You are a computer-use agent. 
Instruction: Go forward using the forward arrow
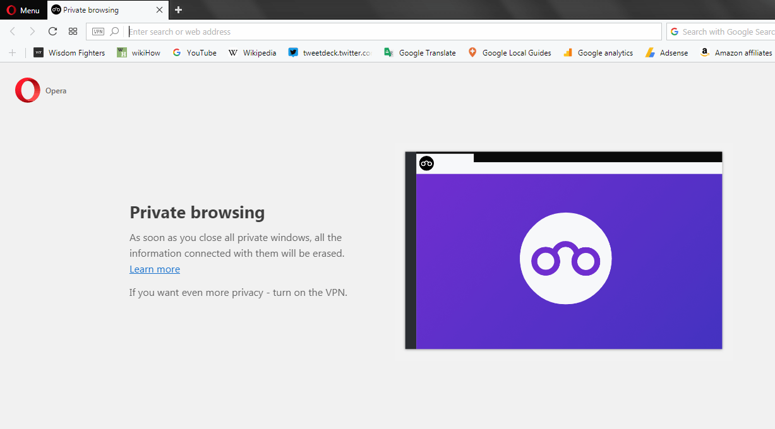click(x=32, y=32)
